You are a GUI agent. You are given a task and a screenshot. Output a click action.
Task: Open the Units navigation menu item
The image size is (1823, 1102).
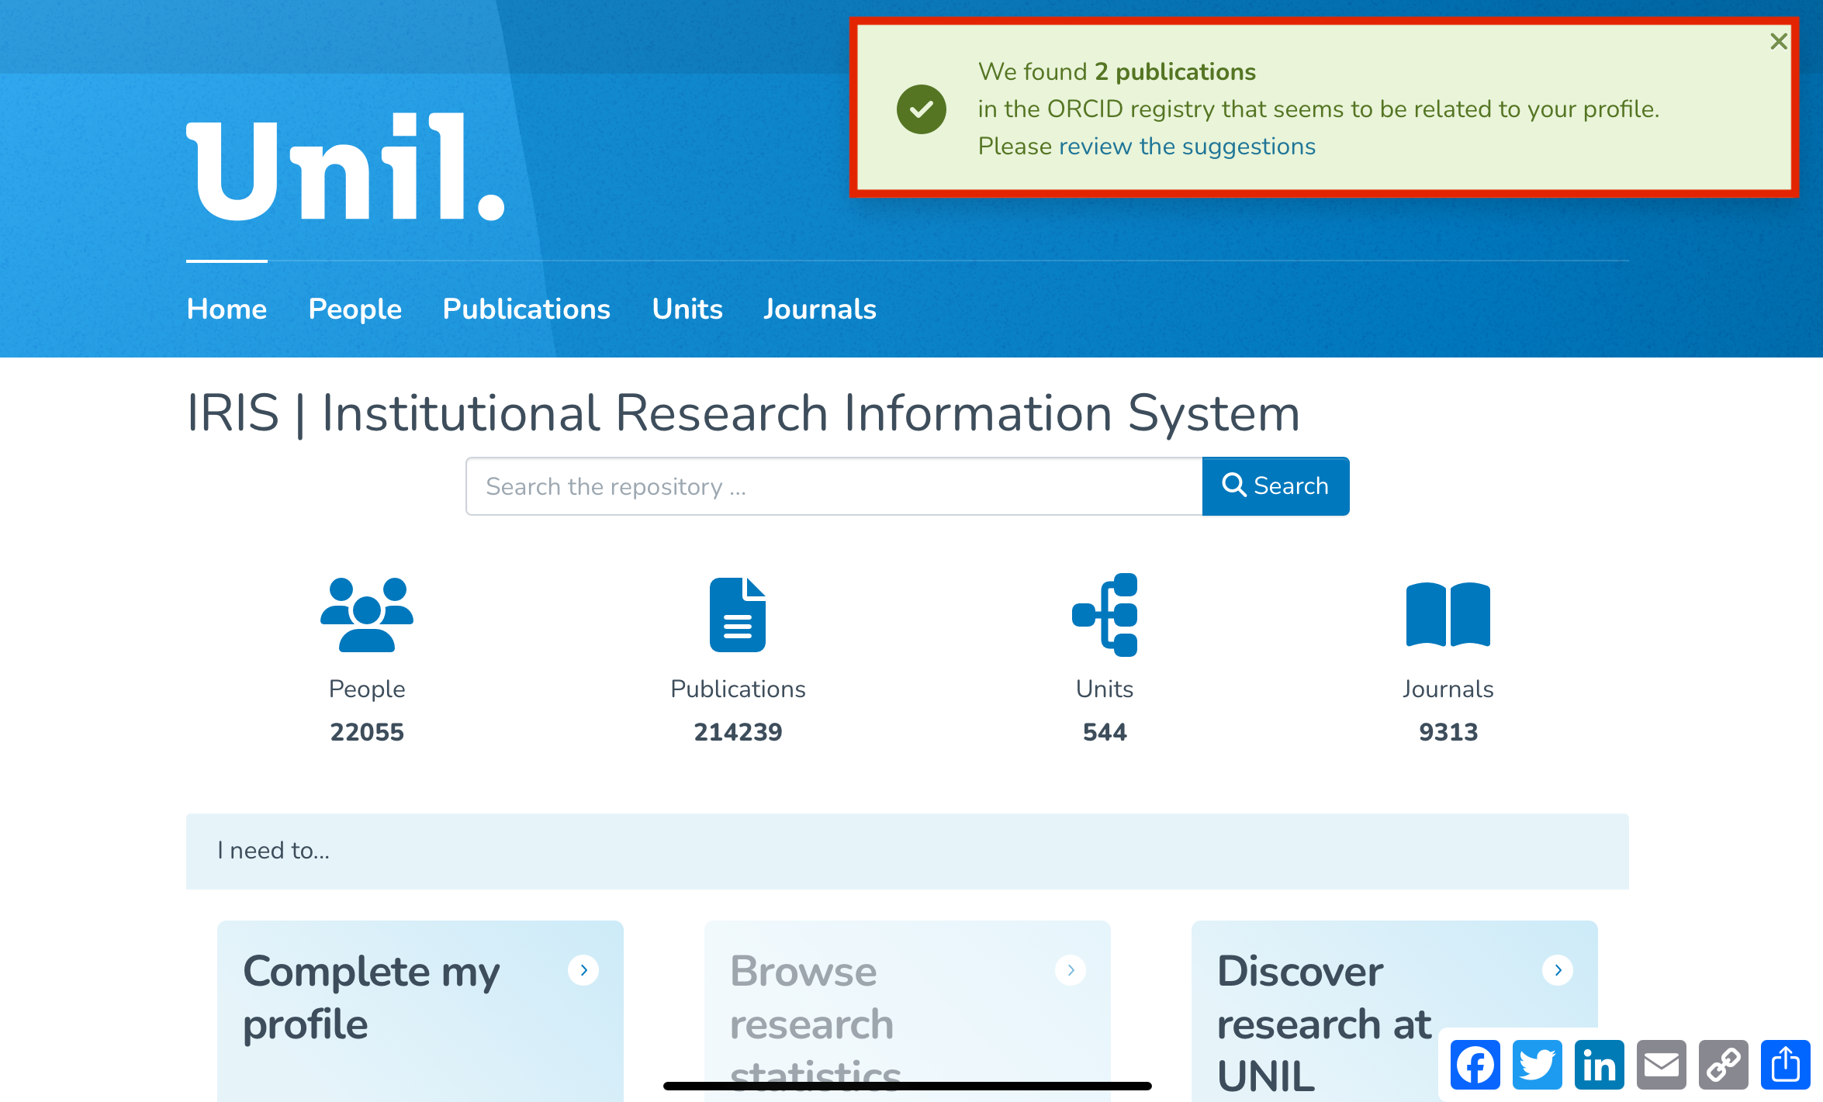tap(687, 309)
